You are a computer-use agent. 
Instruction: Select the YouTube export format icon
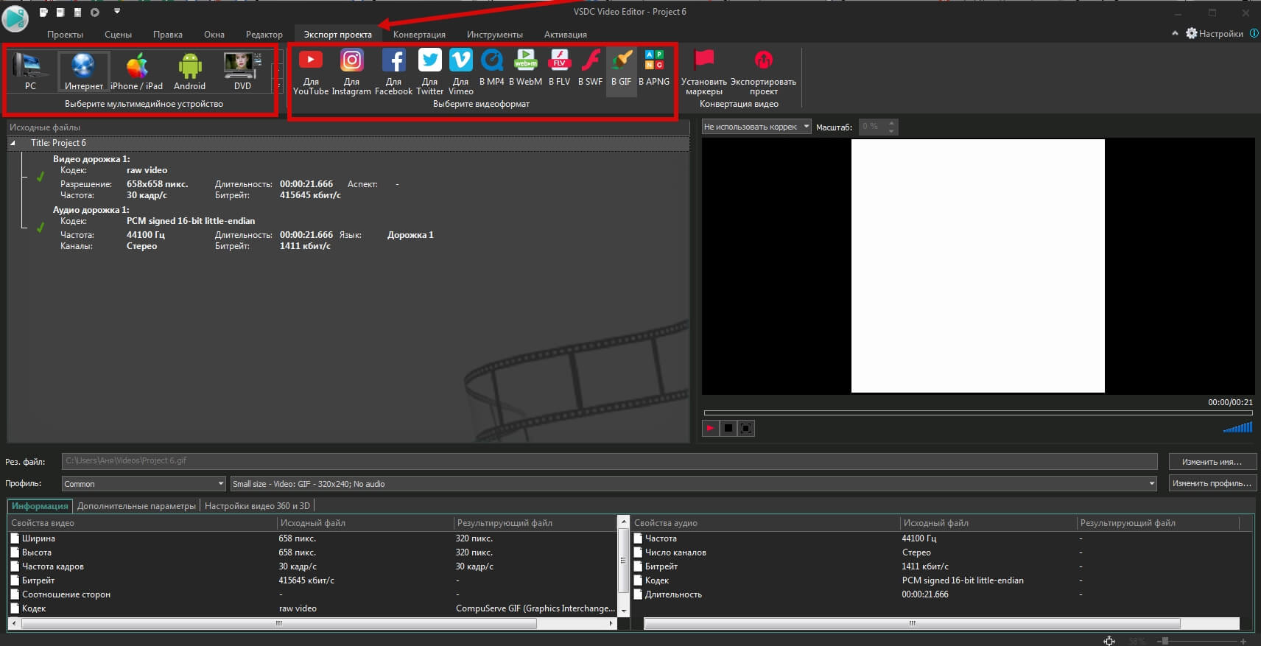tap(311, 61)
